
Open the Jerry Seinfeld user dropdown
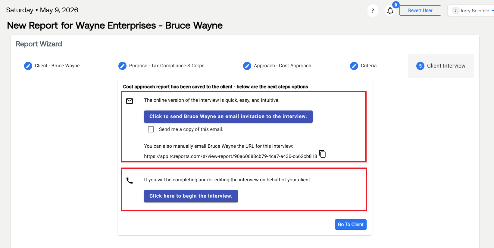coord(472,11)
